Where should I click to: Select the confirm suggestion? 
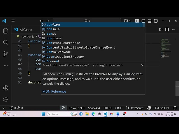(93, 25)
